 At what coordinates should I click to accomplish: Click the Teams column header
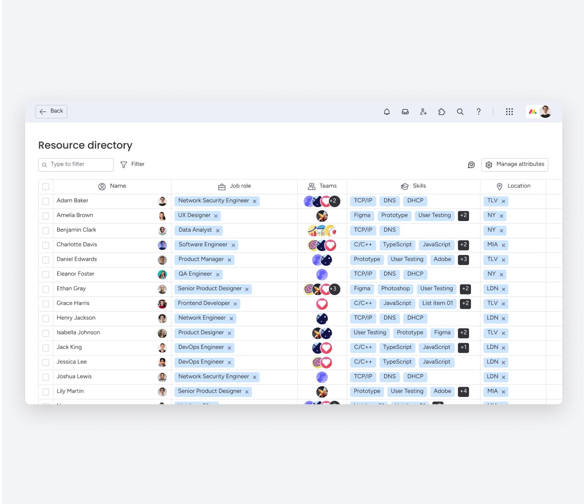coord(322,186)
